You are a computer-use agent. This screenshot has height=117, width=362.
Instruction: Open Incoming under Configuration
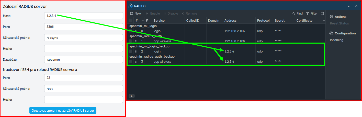click(x=336, y=40)
